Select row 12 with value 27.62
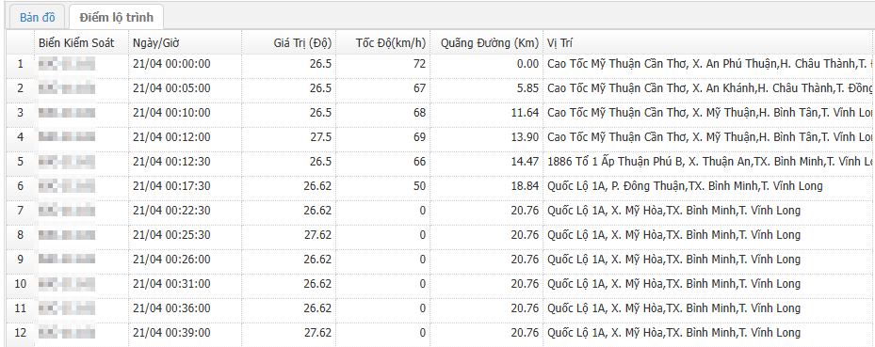The width and height of the screenshot is (875, 347). tap(440, 333)
